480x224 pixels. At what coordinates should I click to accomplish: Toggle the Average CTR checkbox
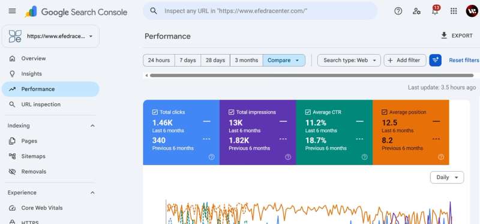click(x=308, y=112)
